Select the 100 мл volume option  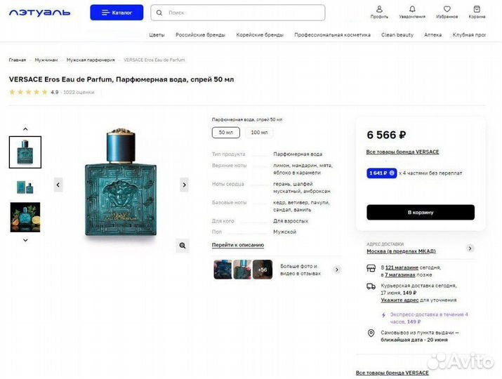tap(259, 133)
